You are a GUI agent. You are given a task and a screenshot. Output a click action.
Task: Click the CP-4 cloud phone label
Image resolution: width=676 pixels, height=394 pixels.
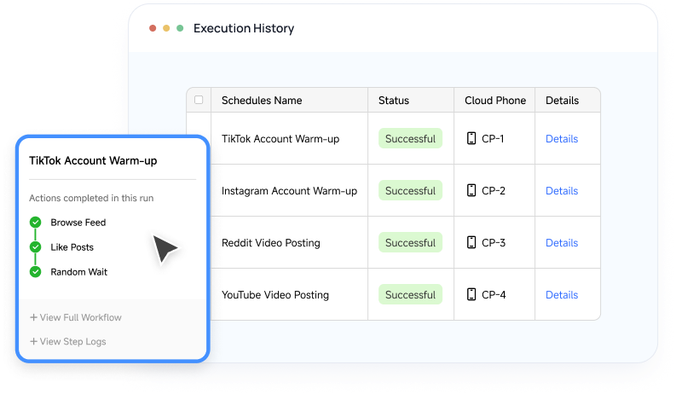tap(494, 295)
